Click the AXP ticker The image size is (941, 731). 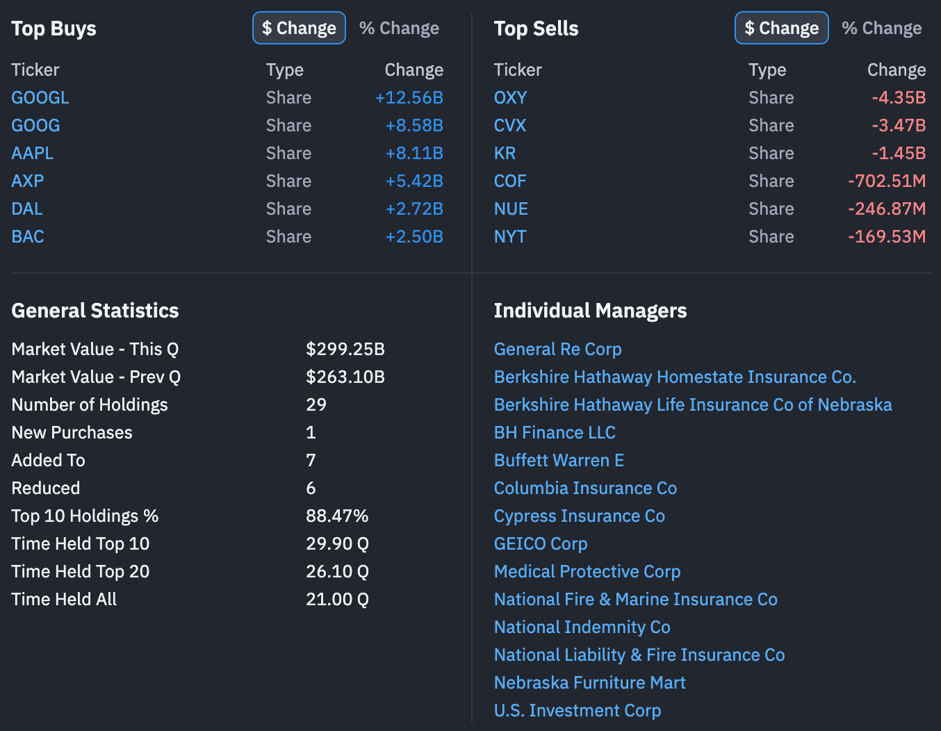coord(28,181)
